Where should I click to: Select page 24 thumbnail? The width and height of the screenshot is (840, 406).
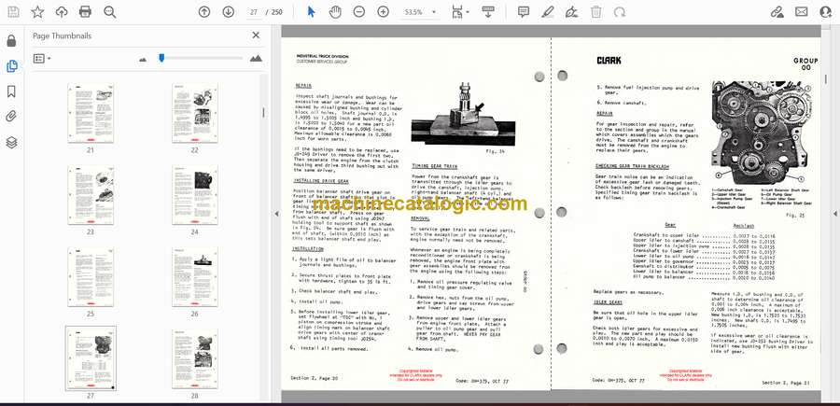click(x=195, y=194)
